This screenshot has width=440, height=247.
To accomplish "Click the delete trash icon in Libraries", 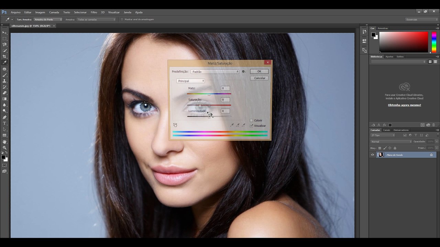I will click(x=433, y=125).
